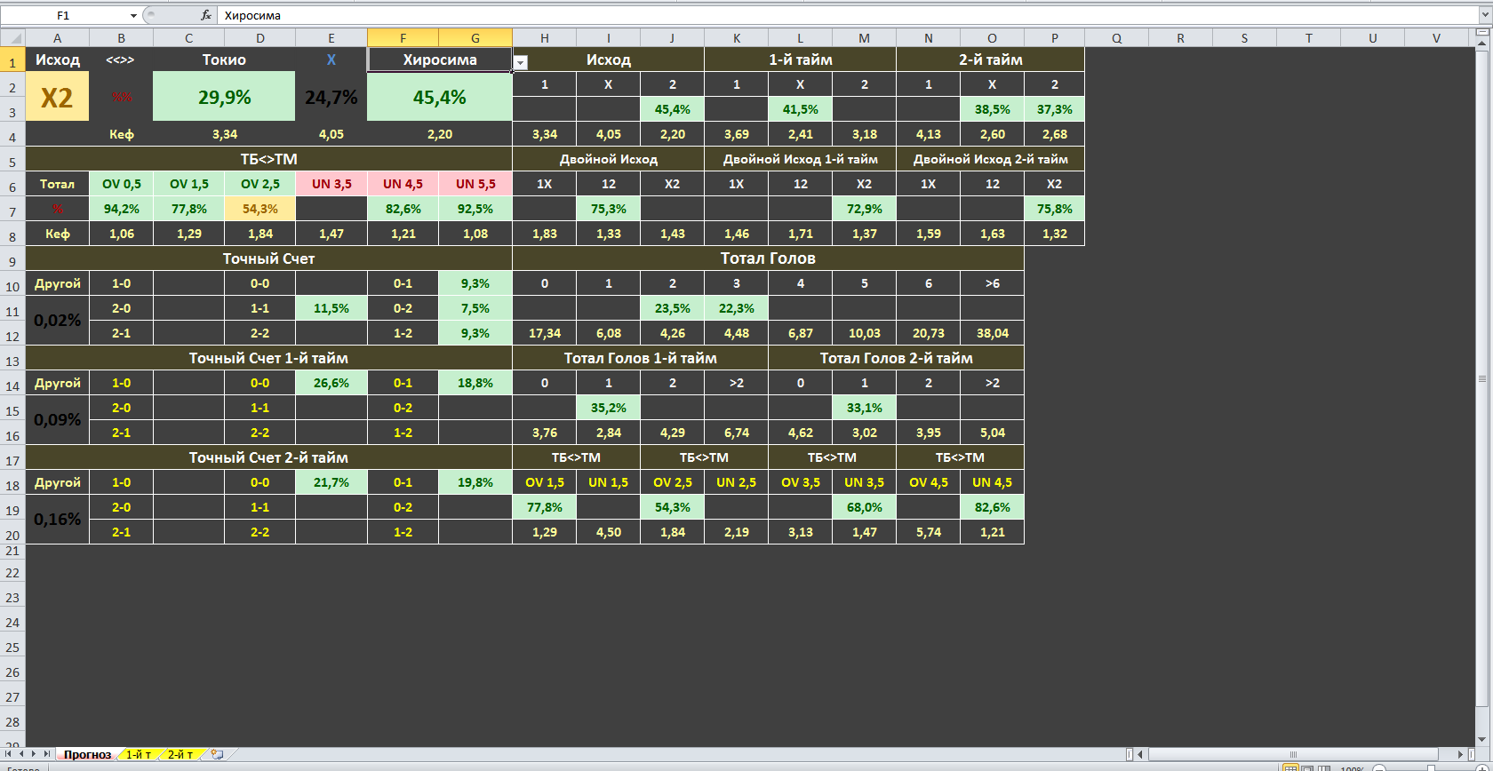
Task: Switch to Normal view in status bar
Action: click(x=1291, y=767)
